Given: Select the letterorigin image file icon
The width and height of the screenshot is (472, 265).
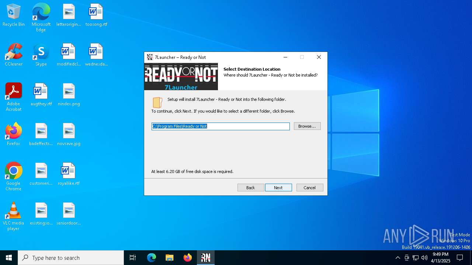Looking at the screenshot, I should [69, 15].
